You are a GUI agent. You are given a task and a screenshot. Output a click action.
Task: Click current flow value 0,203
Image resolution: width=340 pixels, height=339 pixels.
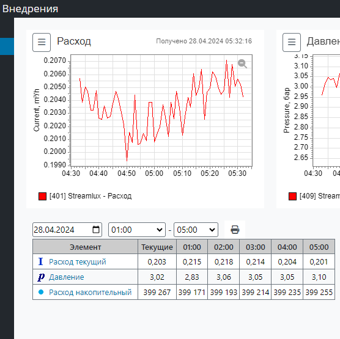(157, 262)
